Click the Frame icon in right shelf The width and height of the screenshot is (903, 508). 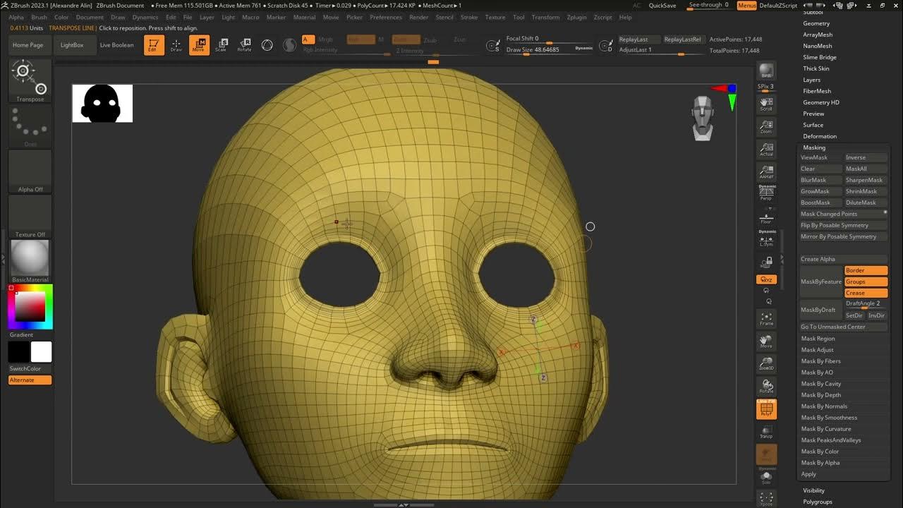coord(766,318)
